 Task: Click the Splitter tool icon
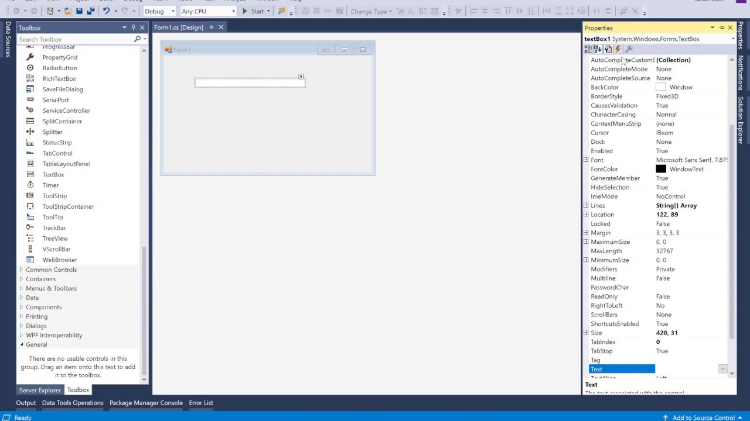(30, 132)
